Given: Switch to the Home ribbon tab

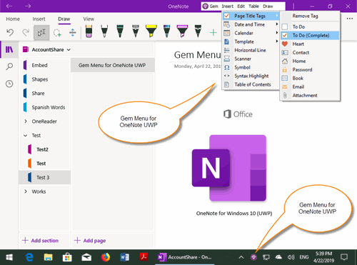Looking at the screenshot, I should [x=13, y=19].
